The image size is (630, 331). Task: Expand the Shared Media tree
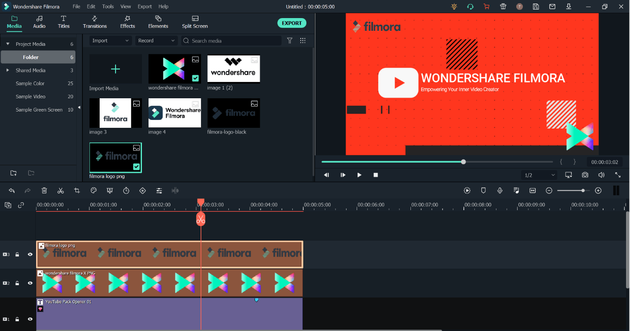pyautogui.click(x=7, y=71)
